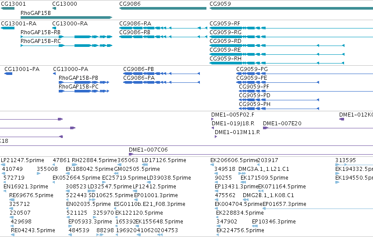Select protein CG9059-PE

(x=252, y=78)
